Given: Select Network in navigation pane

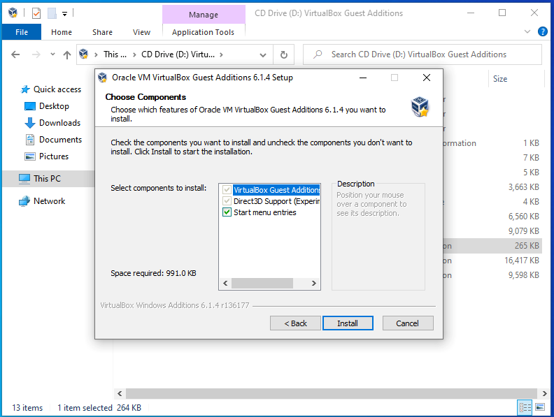Looking at the screenshot, I should [x=49, y=201].
